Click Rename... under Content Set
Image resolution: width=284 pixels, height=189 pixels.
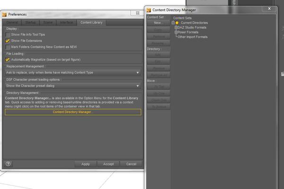(159, 43)
